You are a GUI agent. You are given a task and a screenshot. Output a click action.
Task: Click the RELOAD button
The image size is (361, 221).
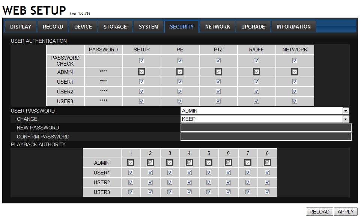(x=319, y=212)
